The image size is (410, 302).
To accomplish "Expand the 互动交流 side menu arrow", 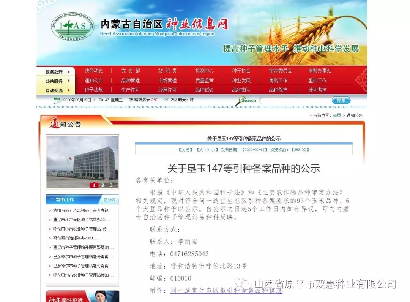I will tap(69, 90).
